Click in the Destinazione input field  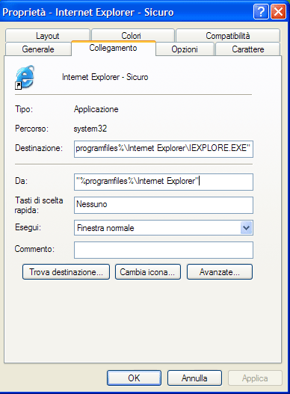(164, 149)
